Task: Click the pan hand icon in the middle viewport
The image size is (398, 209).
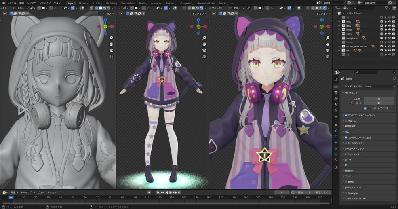Action: [x=204, y=44]
